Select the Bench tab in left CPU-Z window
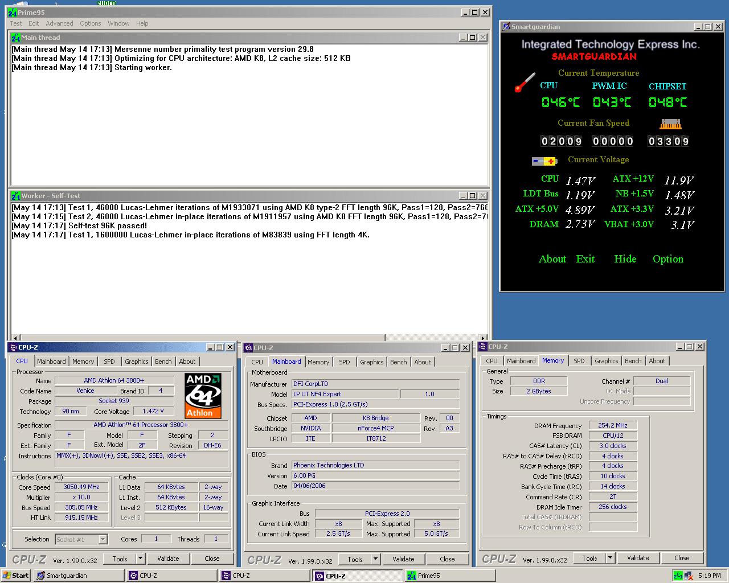The width and height of the screenshot is (729, 583). [163, 362]
